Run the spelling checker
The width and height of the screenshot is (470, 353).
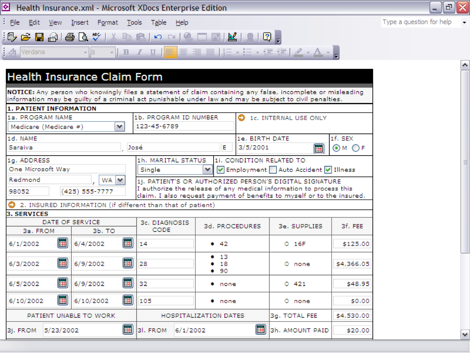tap(98, 37)
